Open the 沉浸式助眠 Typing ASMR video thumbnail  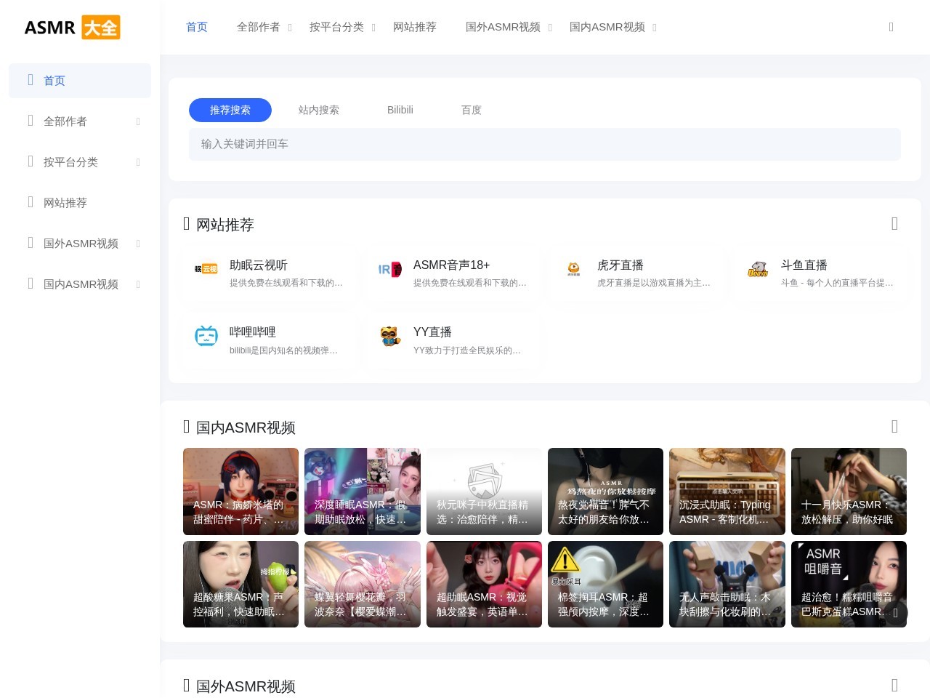[x=727, y=492]
